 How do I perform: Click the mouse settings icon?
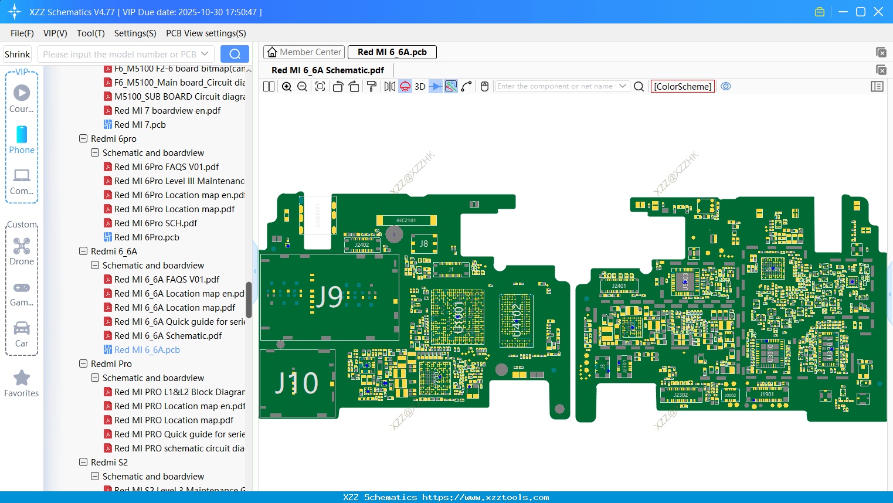pyautogui.click(x=484, y=87)
